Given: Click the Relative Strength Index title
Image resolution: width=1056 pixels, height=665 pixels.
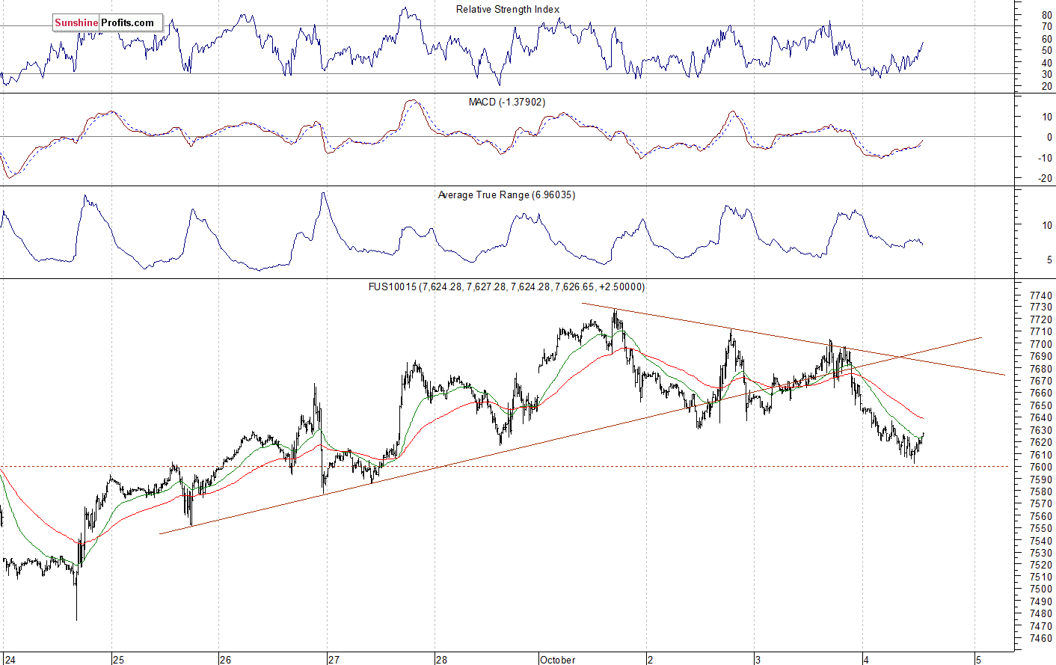Looking at the screenshot, I should (508, 10).
